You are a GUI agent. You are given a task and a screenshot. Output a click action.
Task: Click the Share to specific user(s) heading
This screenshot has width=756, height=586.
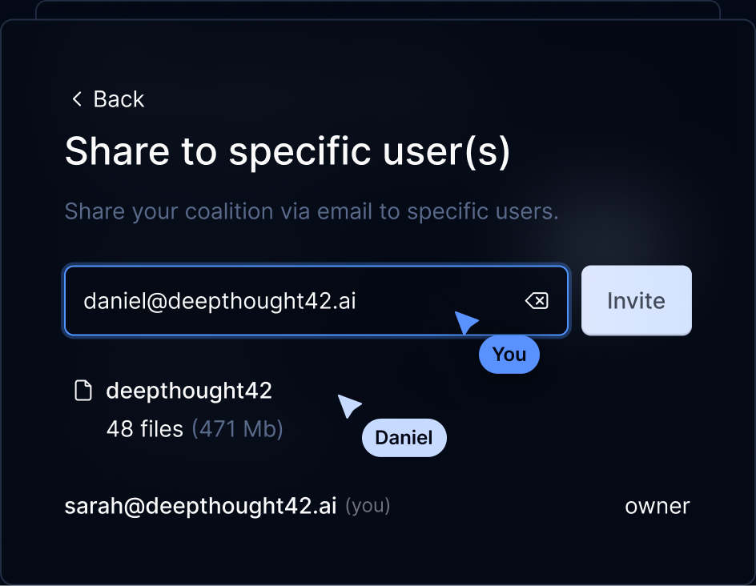coord(288,151)
